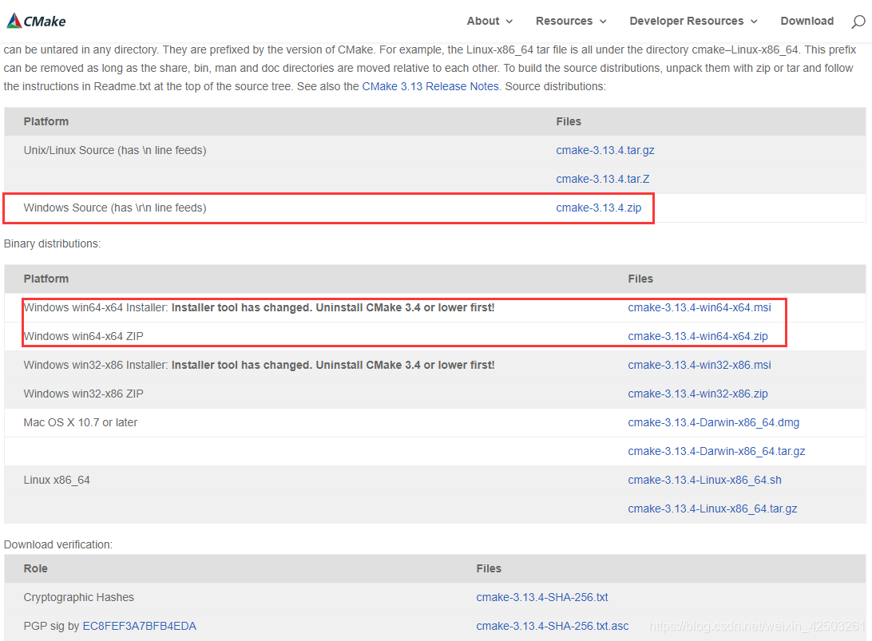Select 'Mac OS X 10.7 or later' text
This screenshot has height=641, width=872.
coord(81,422)
